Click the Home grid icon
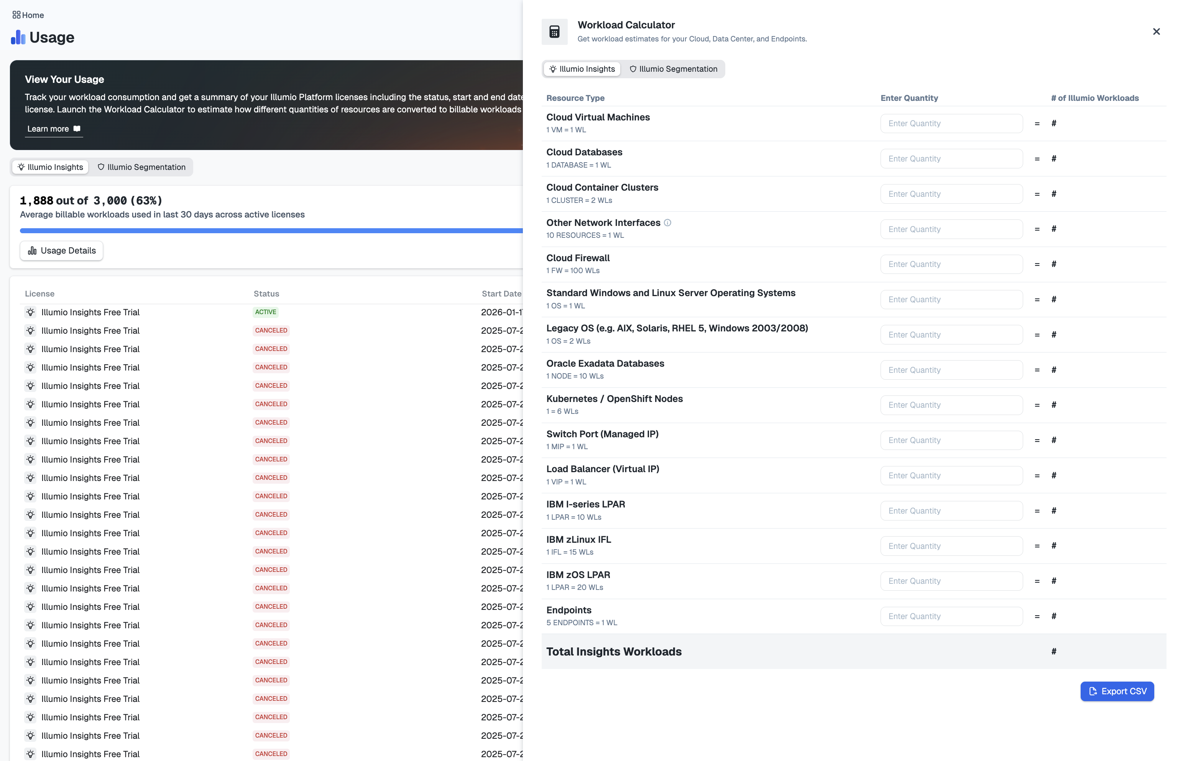 click(x=16, y=15)
